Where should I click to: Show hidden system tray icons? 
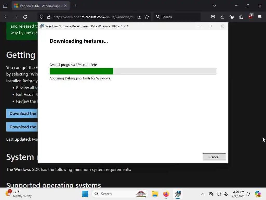click(203, 194)
